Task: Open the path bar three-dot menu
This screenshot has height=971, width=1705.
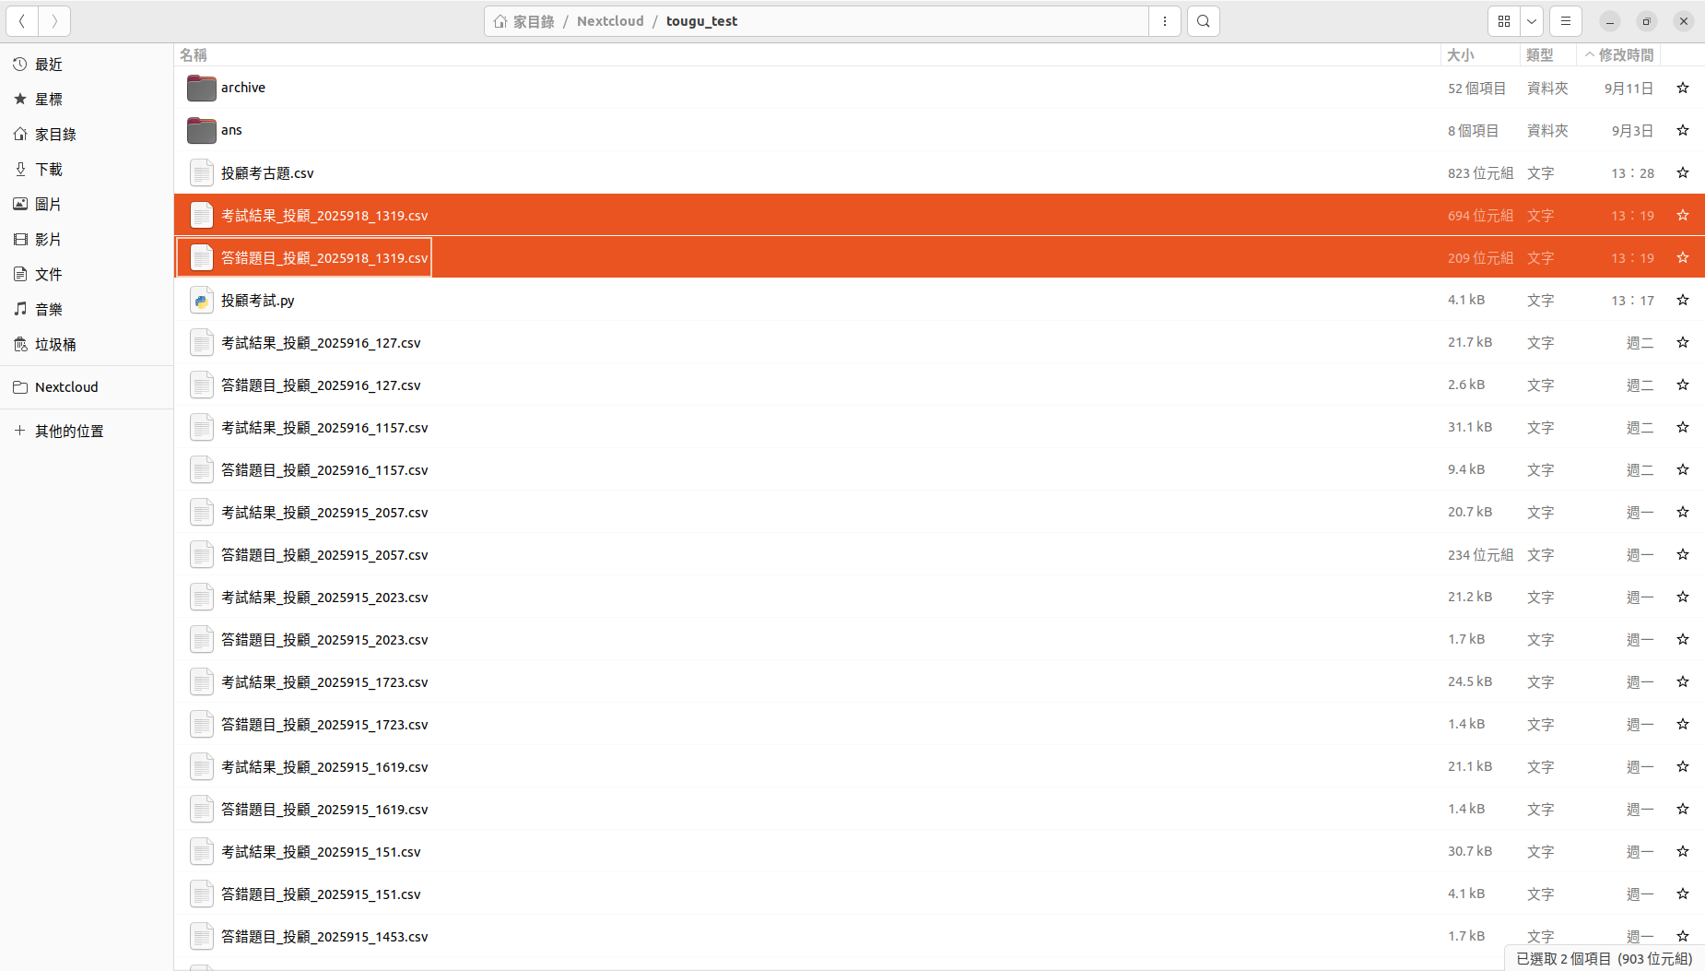Action: (1165, 21)
